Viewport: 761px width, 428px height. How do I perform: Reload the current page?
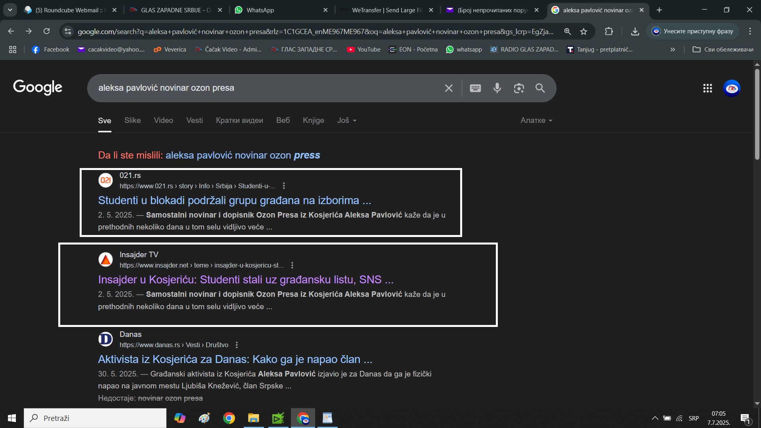coord(46,31)
